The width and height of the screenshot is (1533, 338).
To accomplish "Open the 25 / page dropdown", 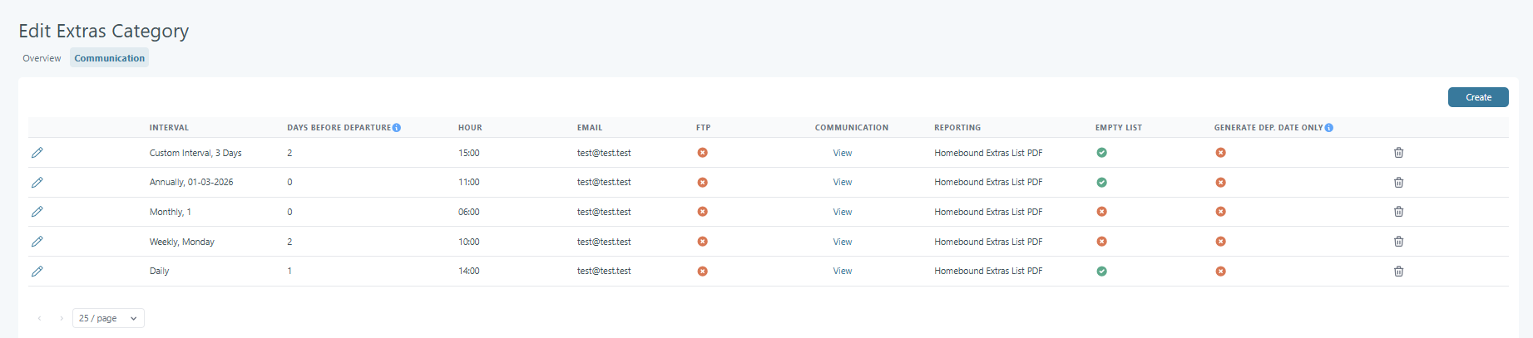I will pos(108,318).
